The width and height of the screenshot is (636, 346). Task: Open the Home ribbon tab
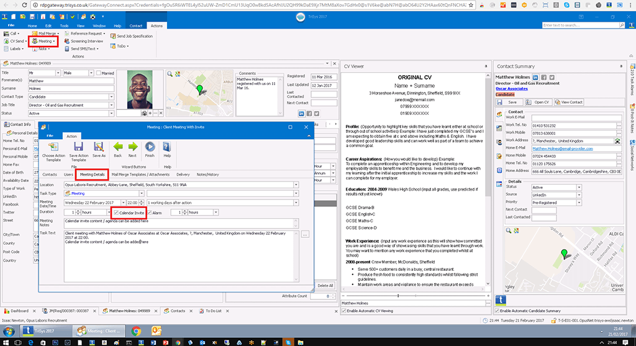[32, 25]
